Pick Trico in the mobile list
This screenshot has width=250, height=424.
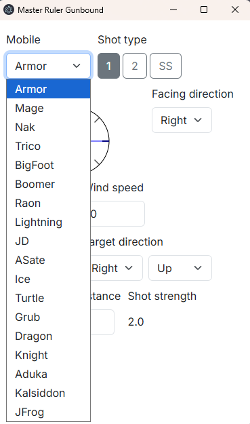point(48,146)
